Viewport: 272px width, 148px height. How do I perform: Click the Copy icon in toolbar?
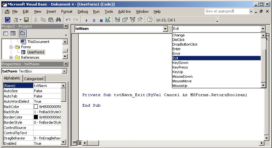(x=43, y=20)
